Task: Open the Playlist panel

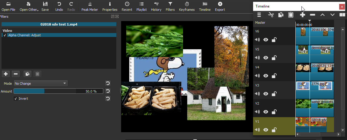Action: point(142,7)
